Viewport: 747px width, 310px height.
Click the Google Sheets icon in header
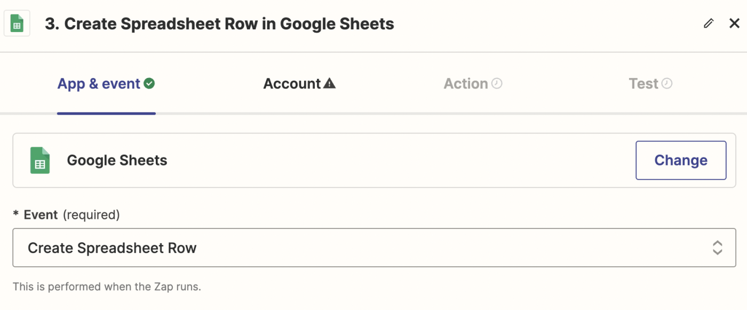coord(17,24)
